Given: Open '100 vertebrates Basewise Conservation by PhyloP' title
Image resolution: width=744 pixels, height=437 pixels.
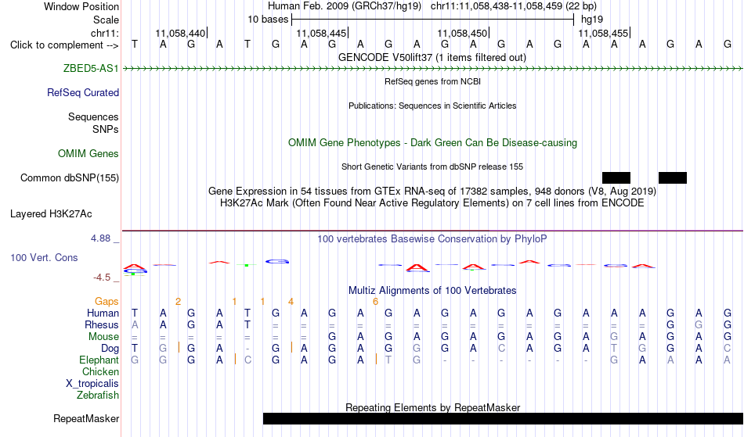Looking at the screenshot, I should click(x=432, y=239).
